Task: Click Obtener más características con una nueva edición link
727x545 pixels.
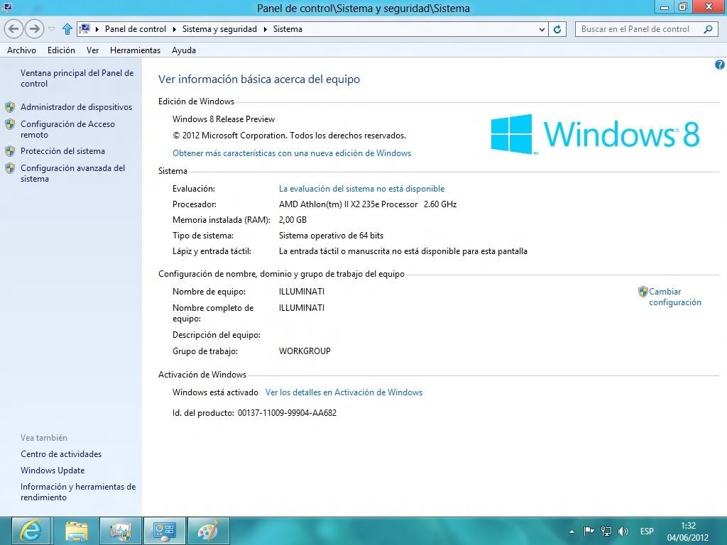Action: tap(292, 153)
